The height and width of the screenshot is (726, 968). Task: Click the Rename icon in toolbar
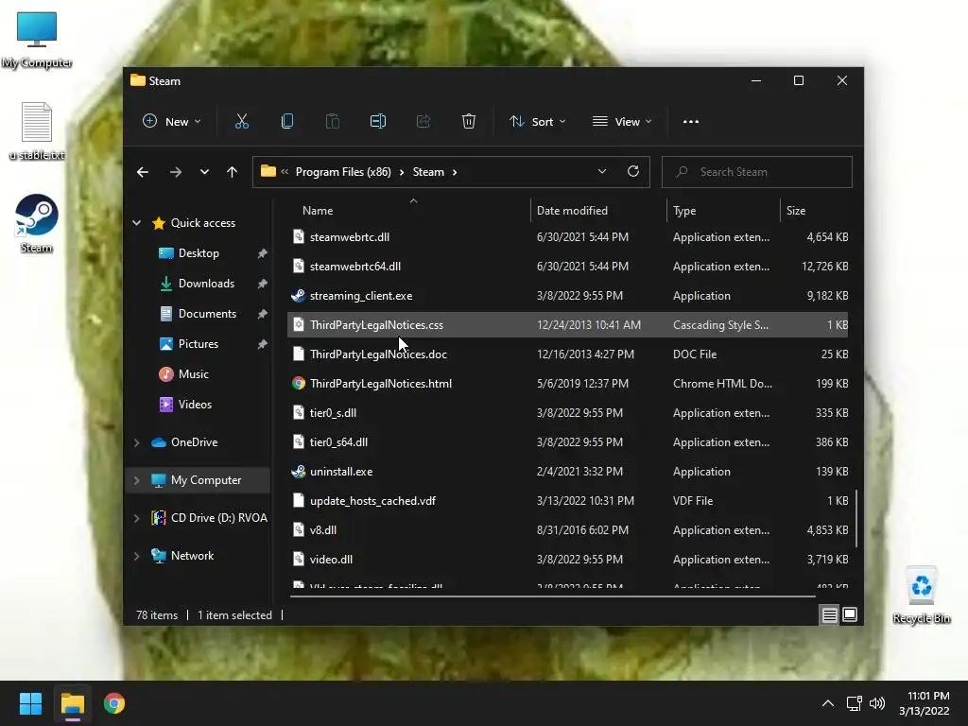click(x=378, y=122)
